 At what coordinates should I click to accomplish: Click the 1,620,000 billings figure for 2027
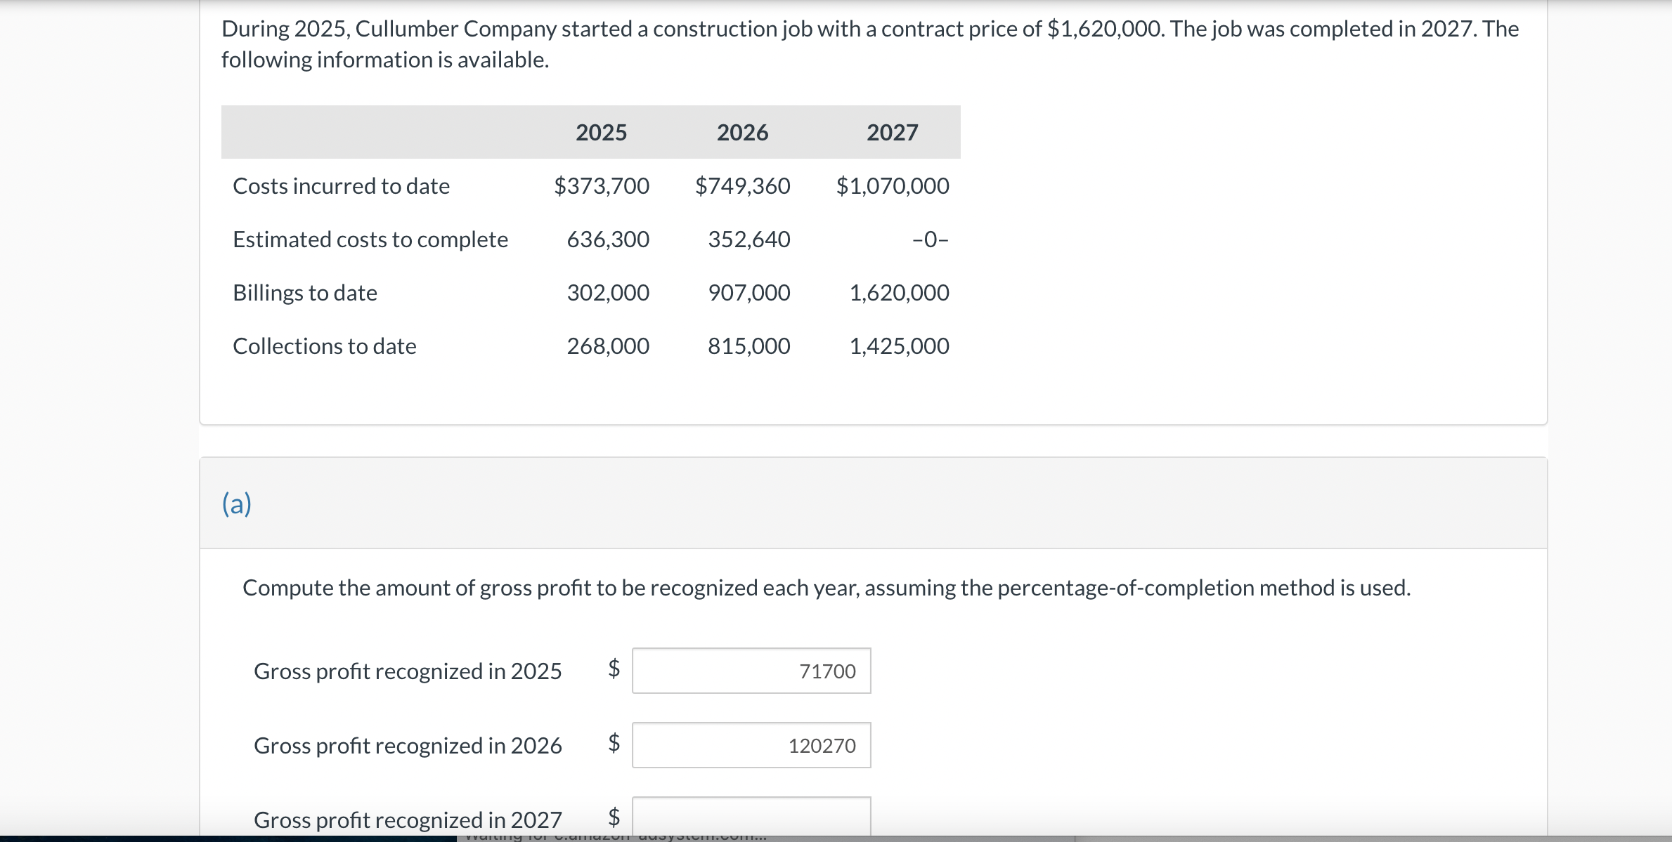(x=900, y=293)
